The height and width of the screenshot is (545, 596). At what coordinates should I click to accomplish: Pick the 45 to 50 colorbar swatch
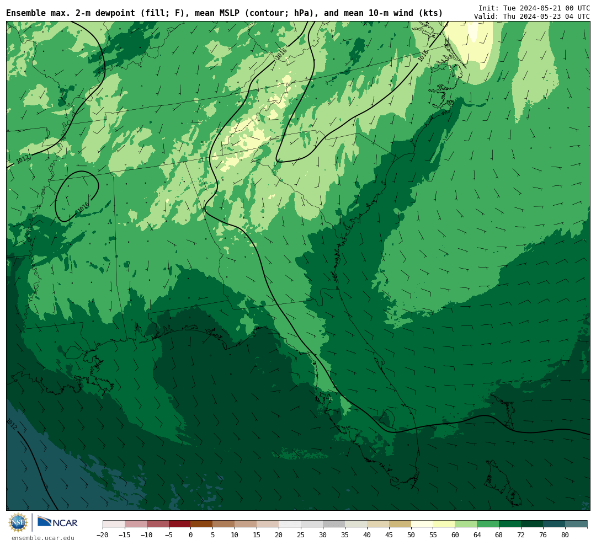[x=400, y=524]
